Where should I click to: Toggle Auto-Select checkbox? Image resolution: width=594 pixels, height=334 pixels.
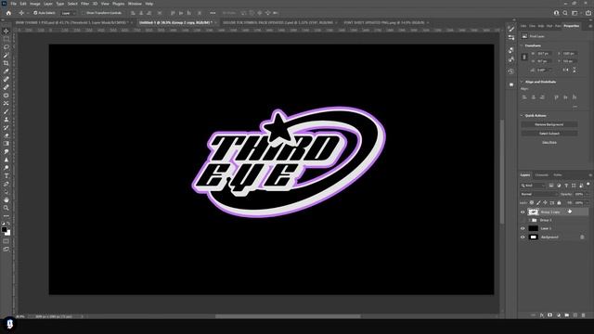[35, 13]
